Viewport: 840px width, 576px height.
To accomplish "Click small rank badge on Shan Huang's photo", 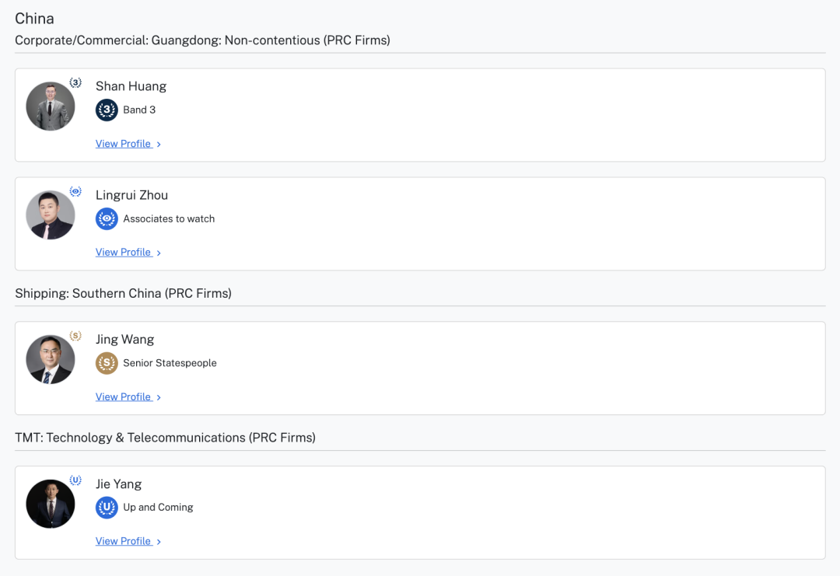I will click(x=75, y=82).
